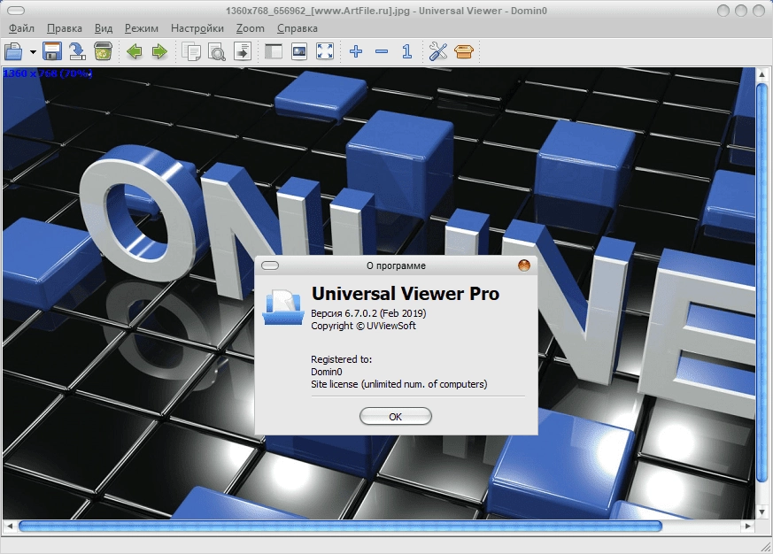Screen dimensions: 773x554
Task: Click the 1360 x 768 (70%) image info label
Action: click(48, 73)
